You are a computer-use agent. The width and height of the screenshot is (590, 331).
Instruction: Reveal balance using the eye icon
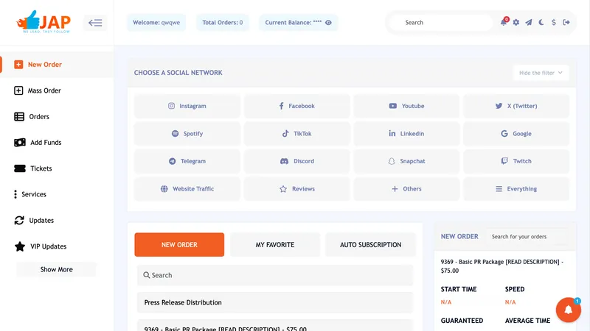328,23
